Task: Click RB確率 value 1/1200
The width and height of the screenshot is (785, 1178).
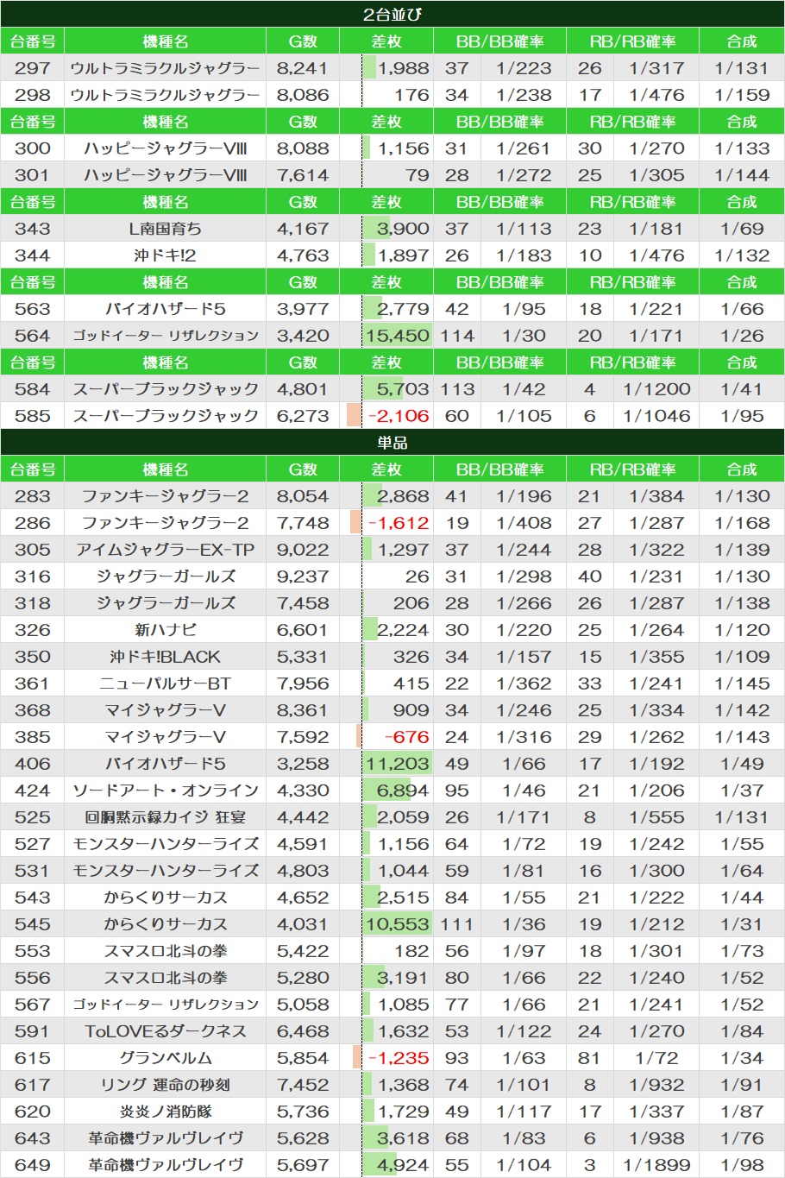Action: click(656, 389)
